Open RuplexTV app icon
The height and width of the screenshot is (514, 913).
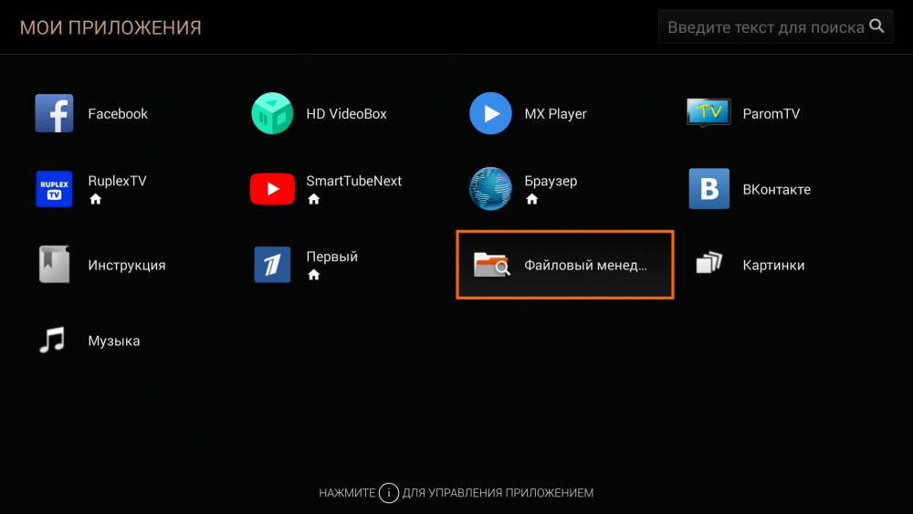54,189
